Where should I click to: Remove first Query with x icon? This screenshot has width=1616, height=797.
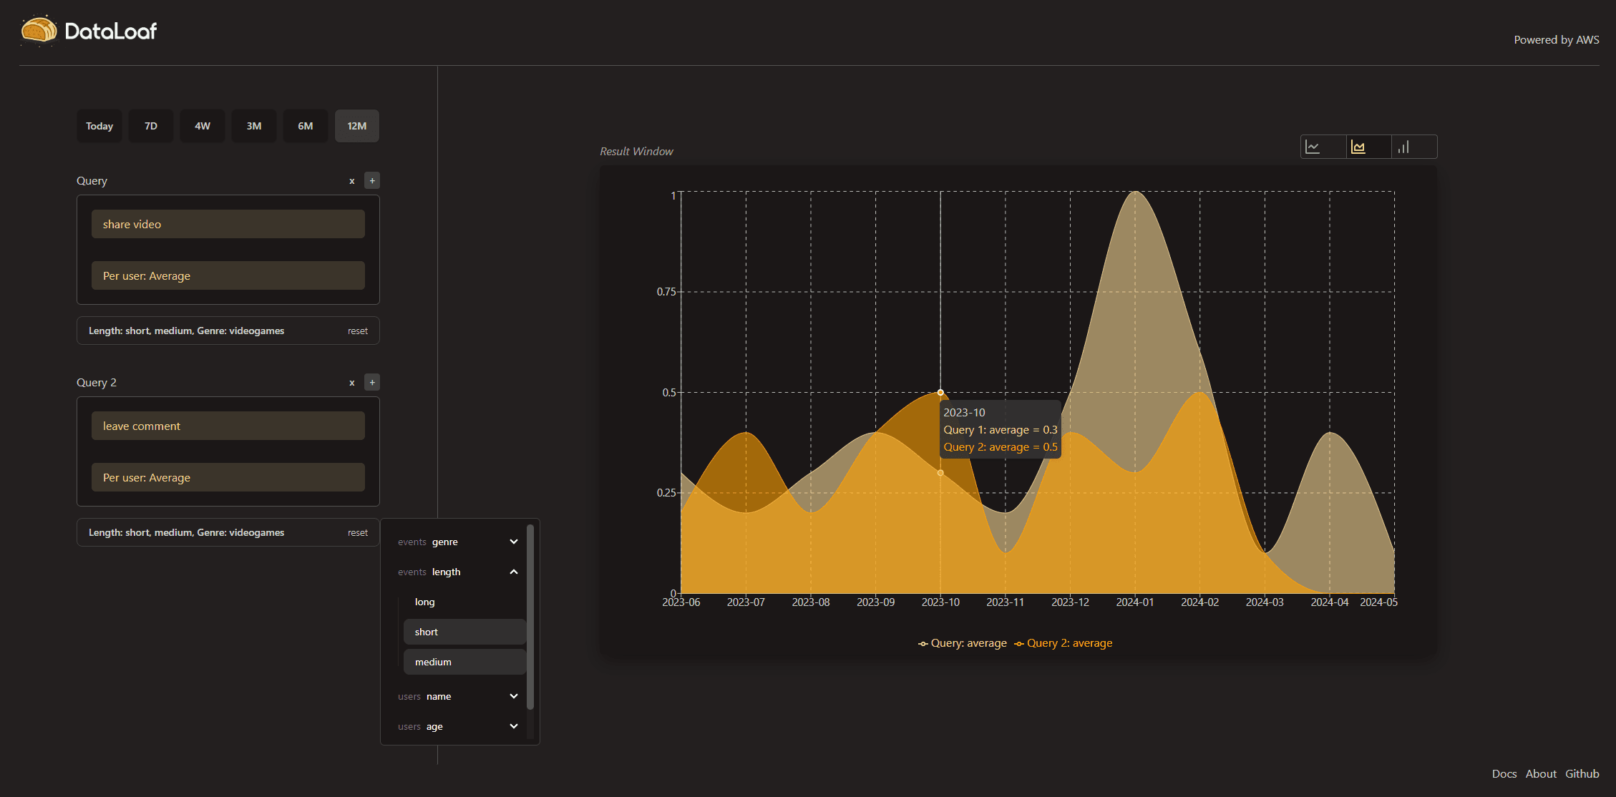tap(352, 181)
